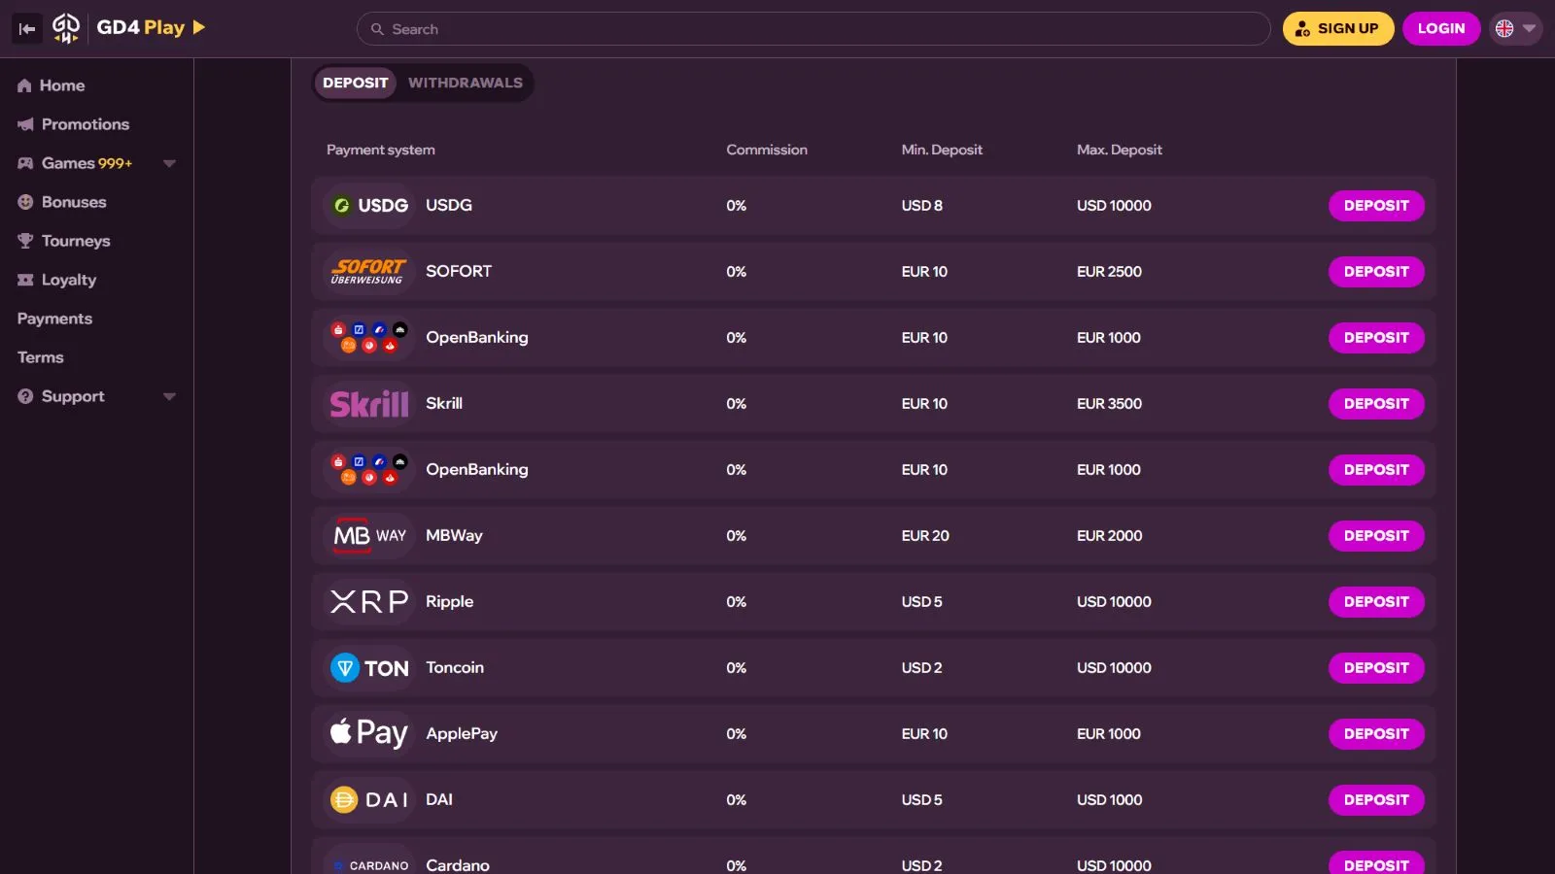Screen dimensions: 1555x874
Task: Click the Login button
Action: tap(1440, 29)
